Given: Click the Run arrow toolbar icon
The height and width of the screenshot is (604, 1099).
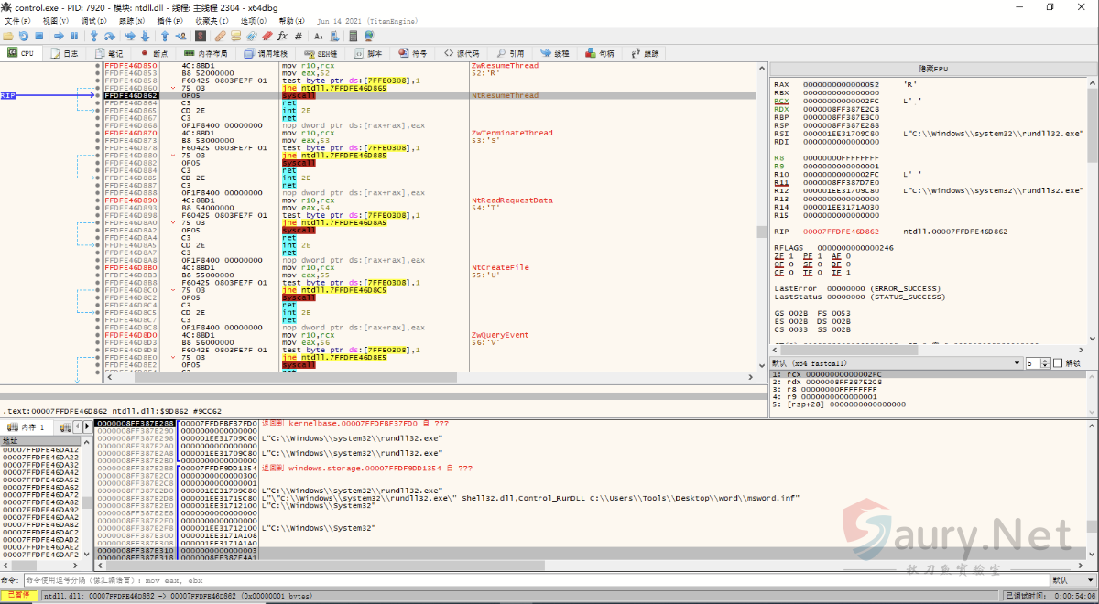Looking at the screenshot, I should [58, 36].
